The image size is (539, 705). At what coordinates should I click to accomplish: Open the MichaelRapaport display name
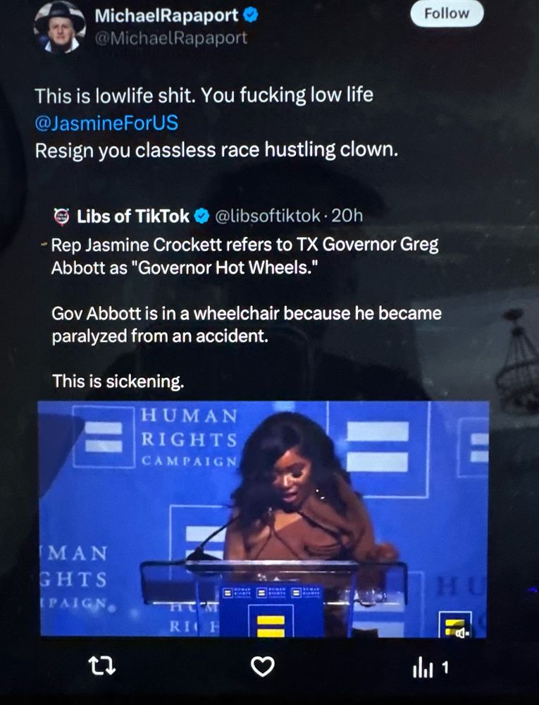point(166,16)
